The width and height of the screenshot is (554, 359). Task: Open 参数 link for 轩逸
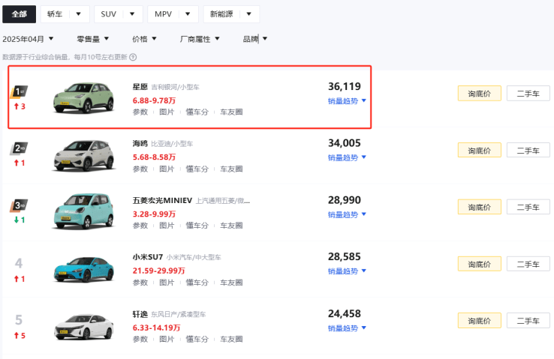[x=140, y=339]
